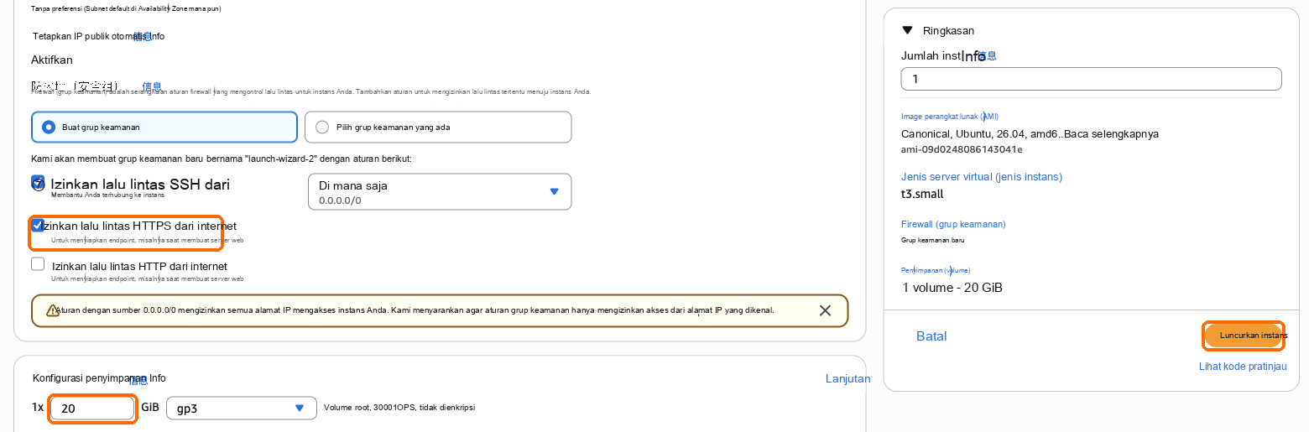Click the 'Jumlah instans' number field
This screenshot has height=432, width=1309.
(1091, 79)
